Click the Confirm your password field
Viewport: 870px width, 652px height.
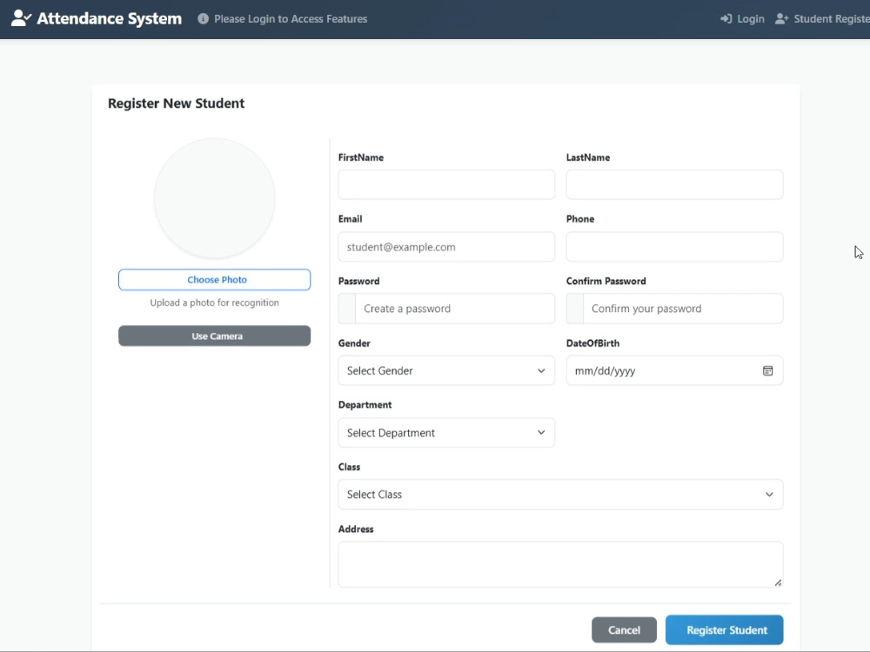pos(683,309)
